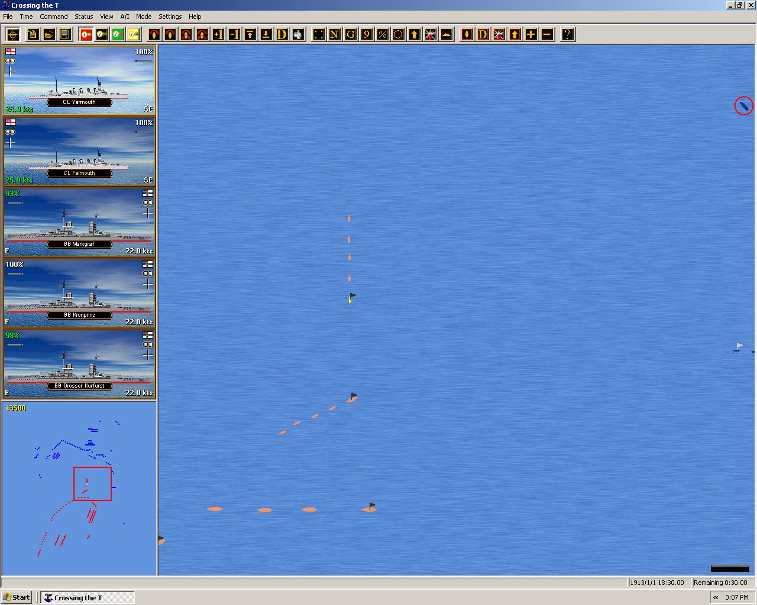Toggle the percent sign button

(383, 34)
